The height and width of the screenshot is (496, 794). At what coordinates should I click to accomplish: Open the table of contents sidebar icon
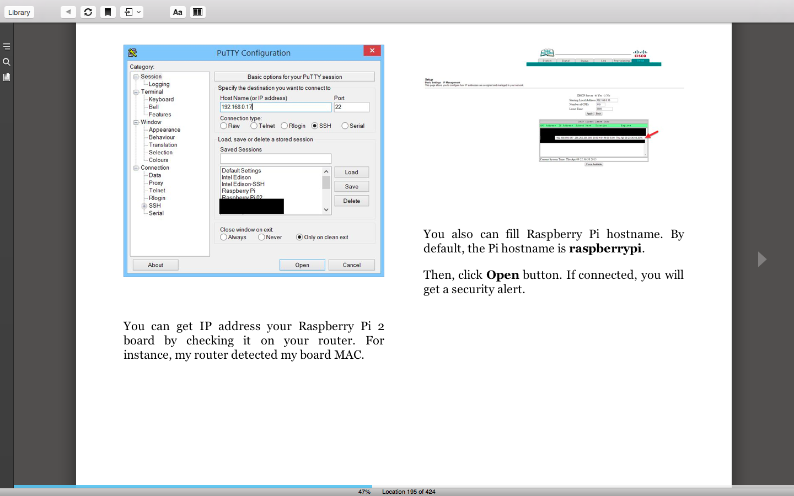(x=7, y=46)
